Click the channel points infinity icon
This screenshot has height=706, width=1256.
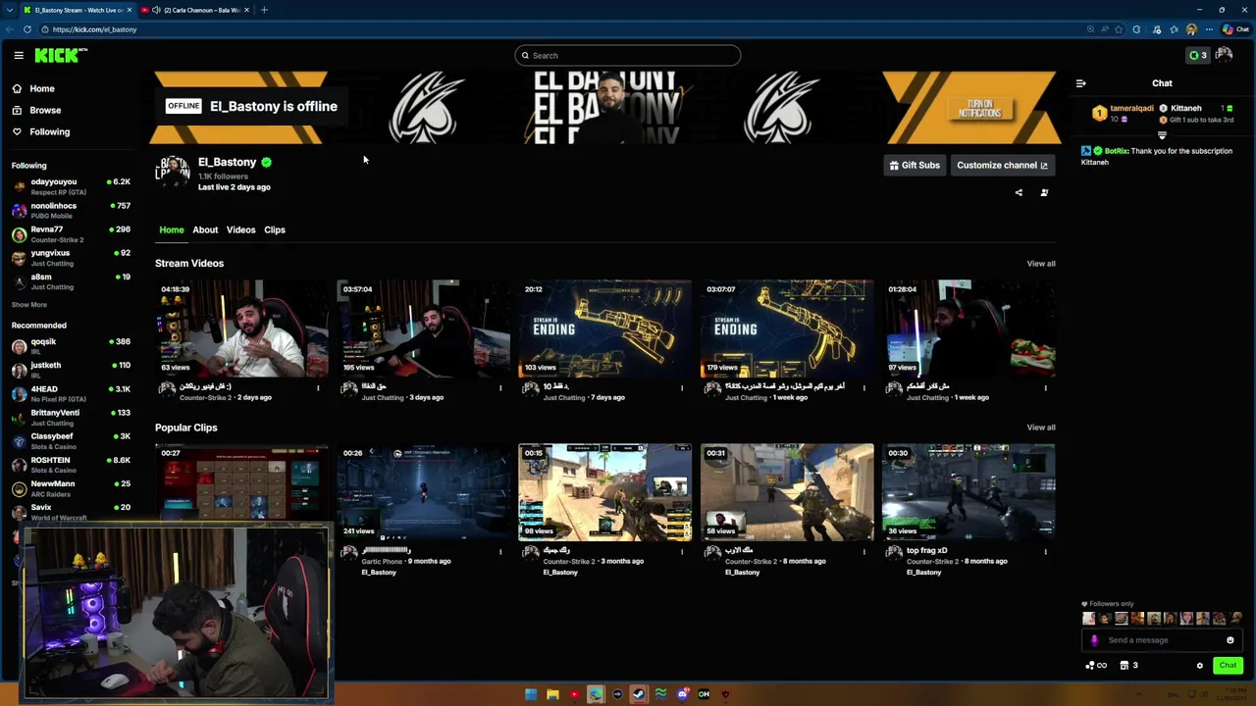(1096, 666)
